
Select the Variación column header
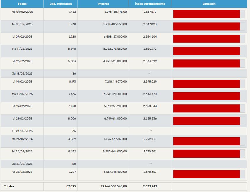pos(209,4)
